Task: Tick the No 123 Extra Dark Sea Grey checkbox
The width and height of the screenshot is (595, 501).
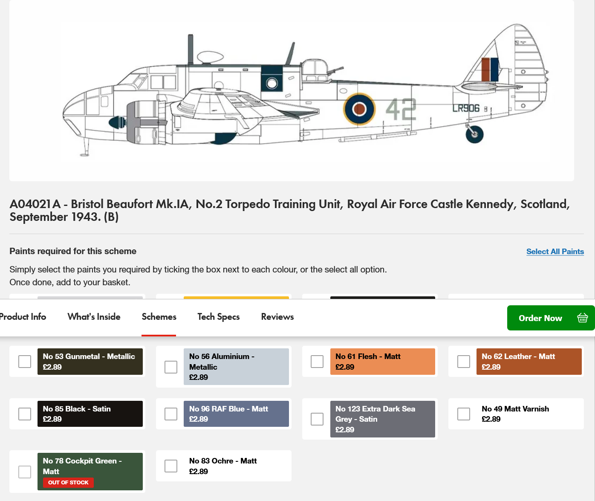Action: tap(317, 419)
